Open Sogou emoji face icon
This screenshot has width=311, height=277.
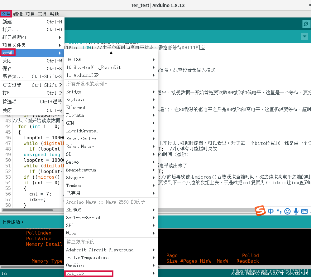pyautogui.click(x=287, y=211)
